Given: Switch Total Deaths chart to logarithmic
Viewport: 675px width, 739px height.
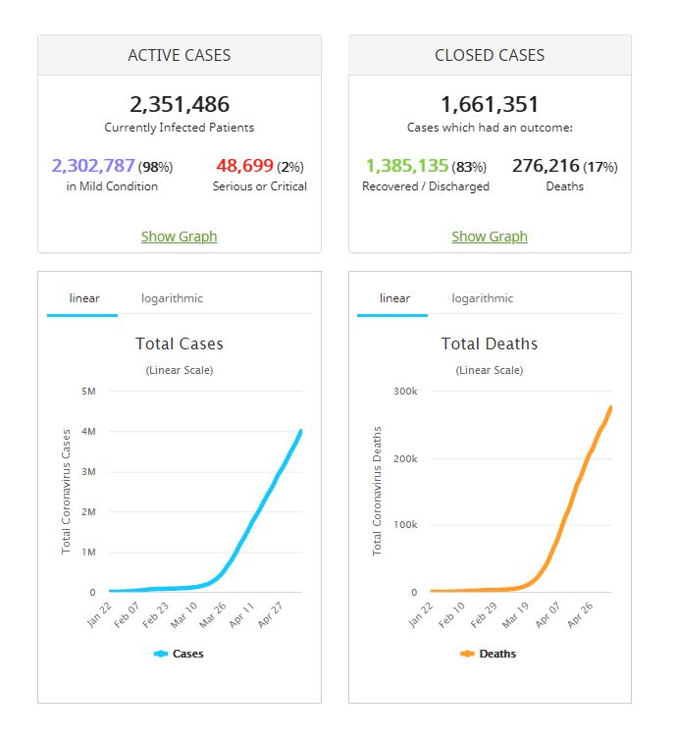Looking at the screenshot, I should [x=482, y=298].
